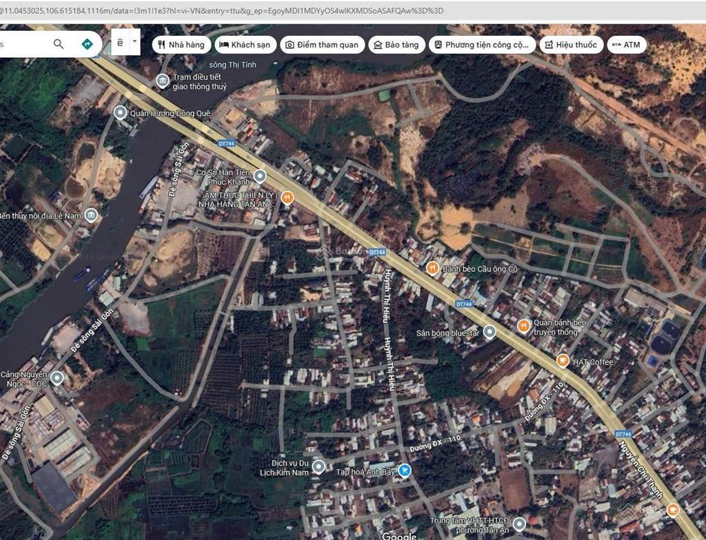Viewport: 706px width, 540px height.
Task: Select Phương tiện công cộng filter chip
Action: click(x=482, y=45)
